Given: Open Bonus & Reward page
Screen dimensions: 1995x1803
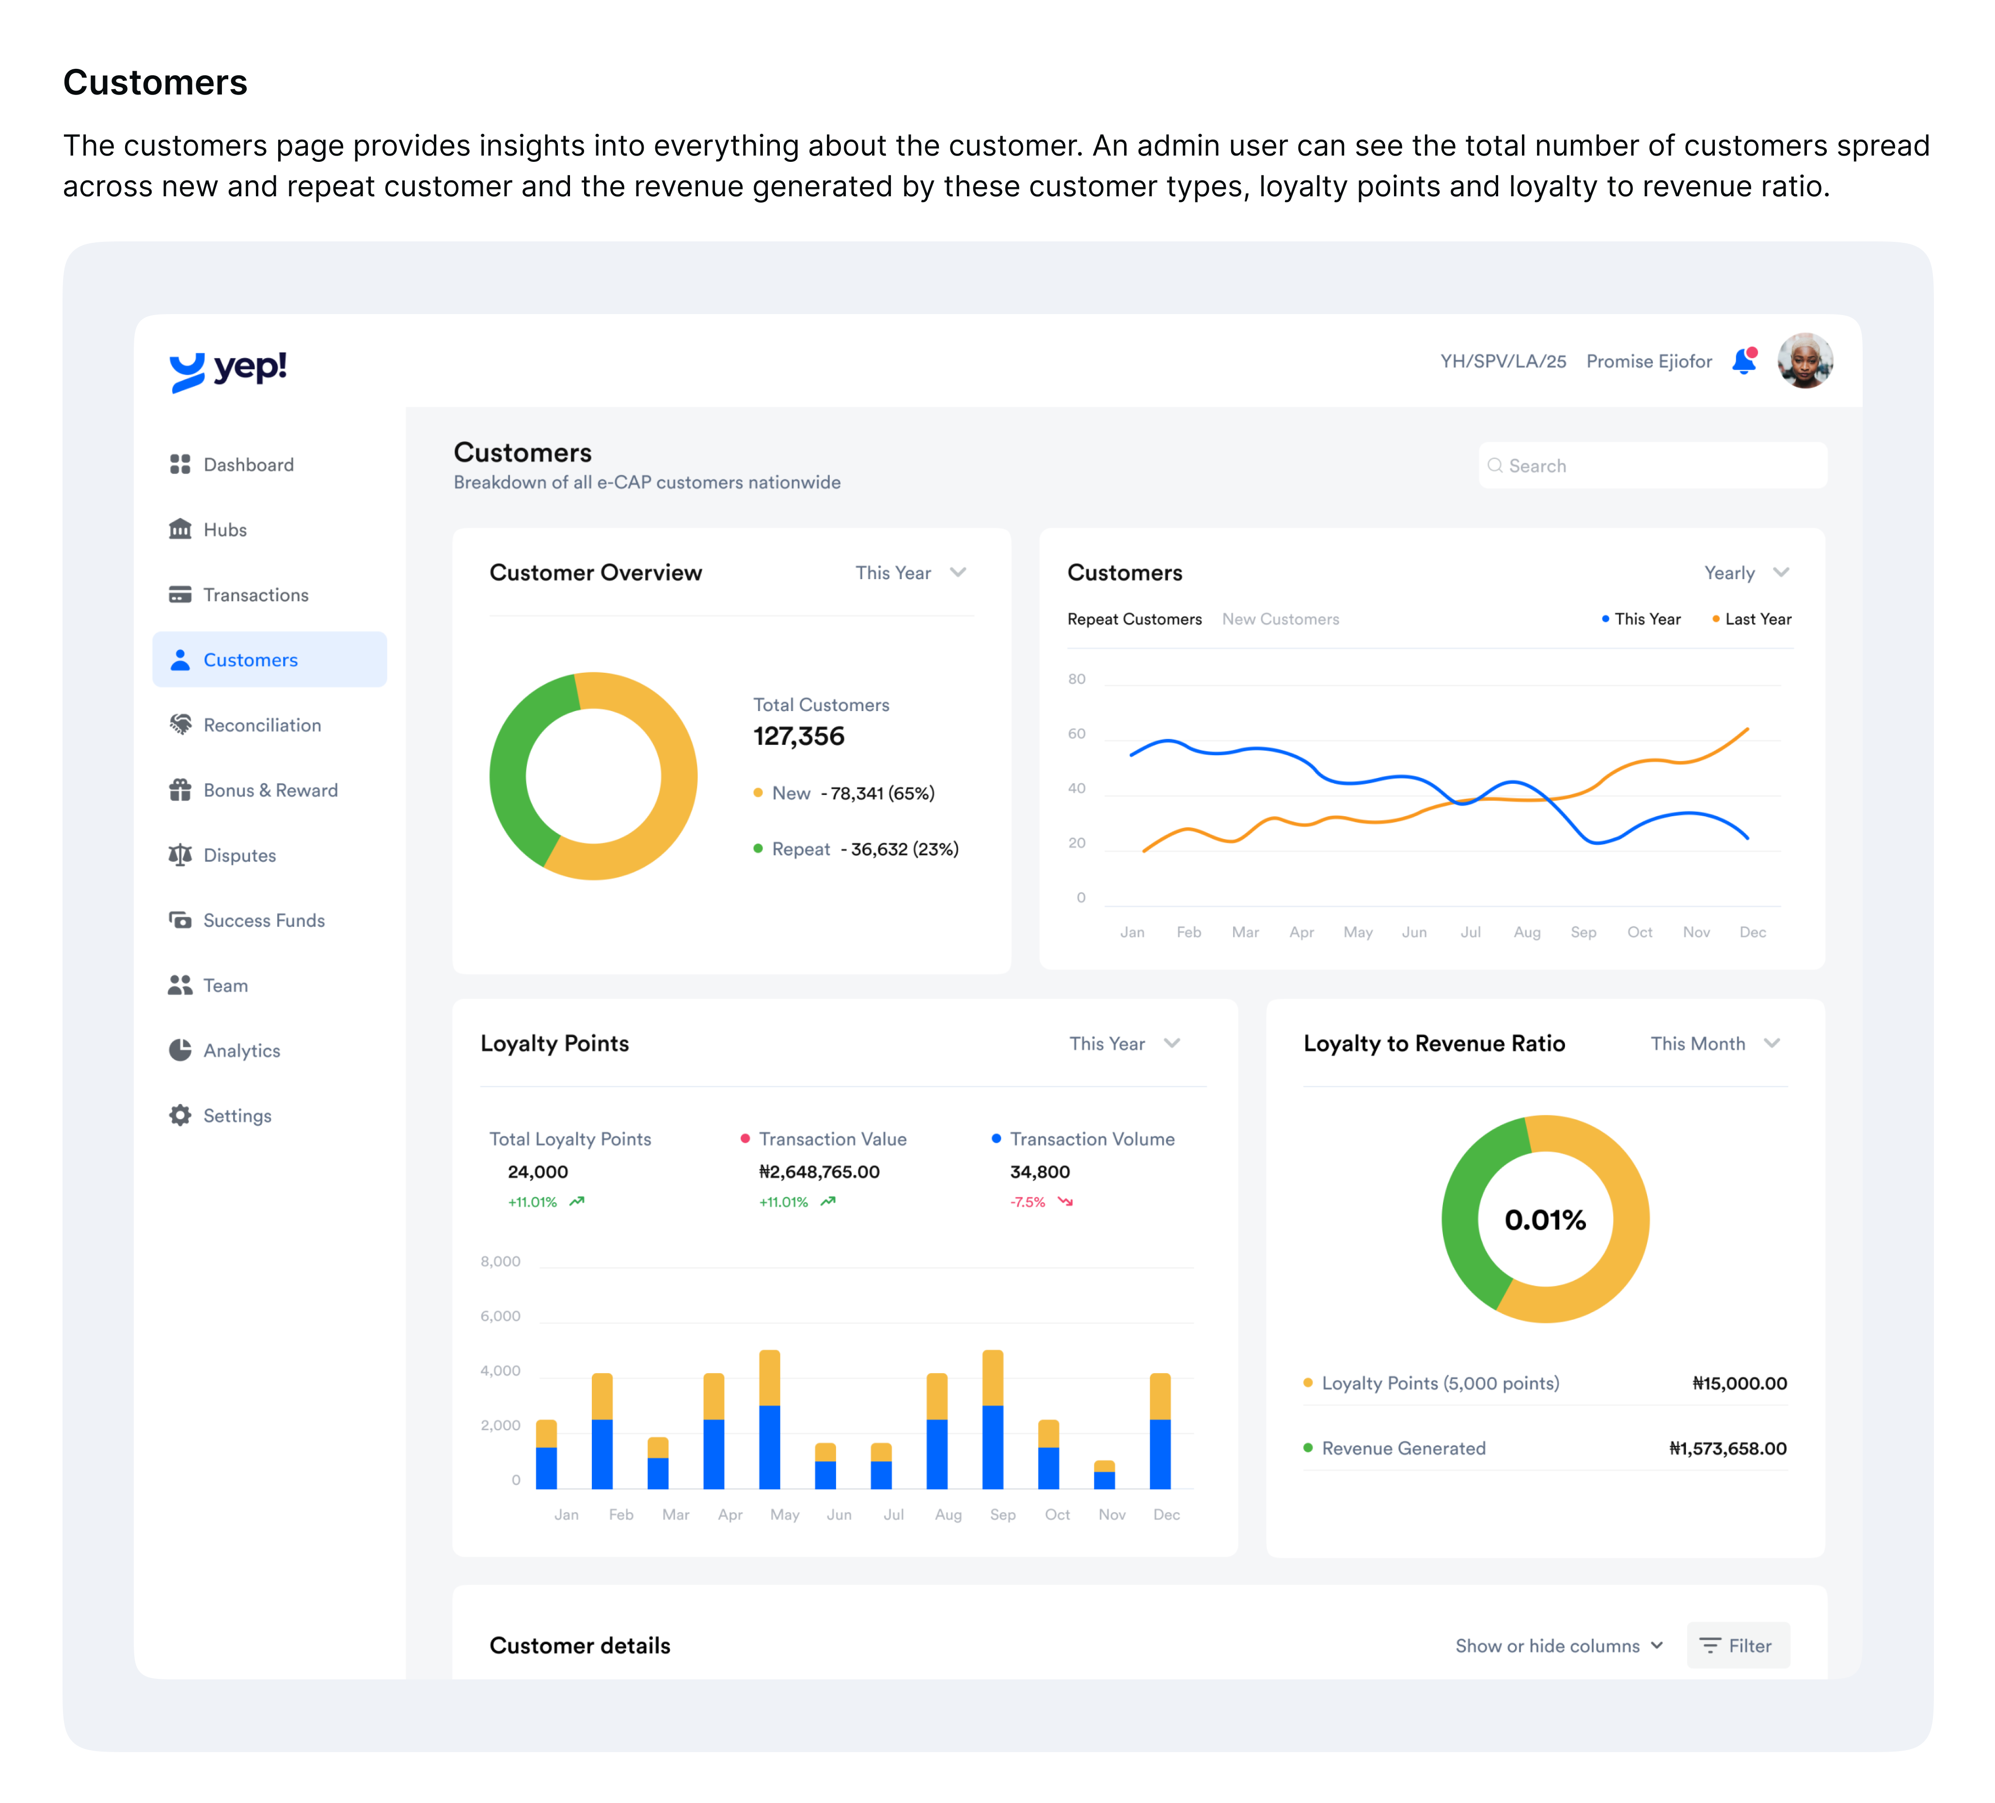Looking at the screenshot, I should click(x=270, y=790).
